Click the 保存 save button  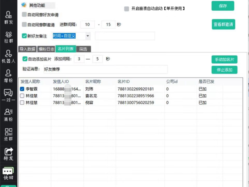(x=223, y=6)
